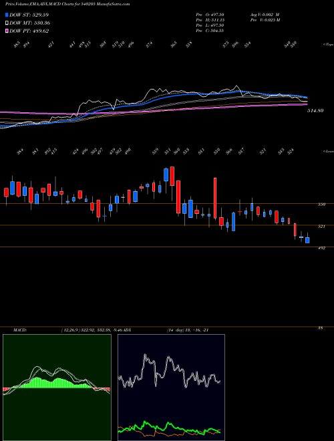Click the ADX (14 day) values text
Viewport: 334px width, 441px height.
click(188, 330)
